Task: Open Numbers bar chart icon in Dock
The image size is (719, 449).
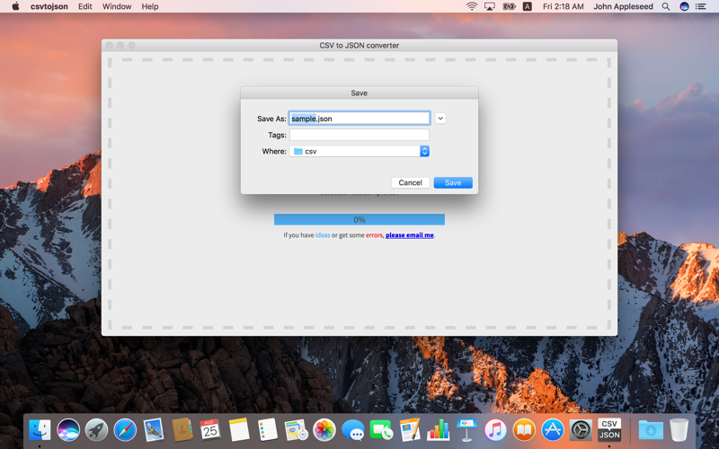Action: point(438,430)
